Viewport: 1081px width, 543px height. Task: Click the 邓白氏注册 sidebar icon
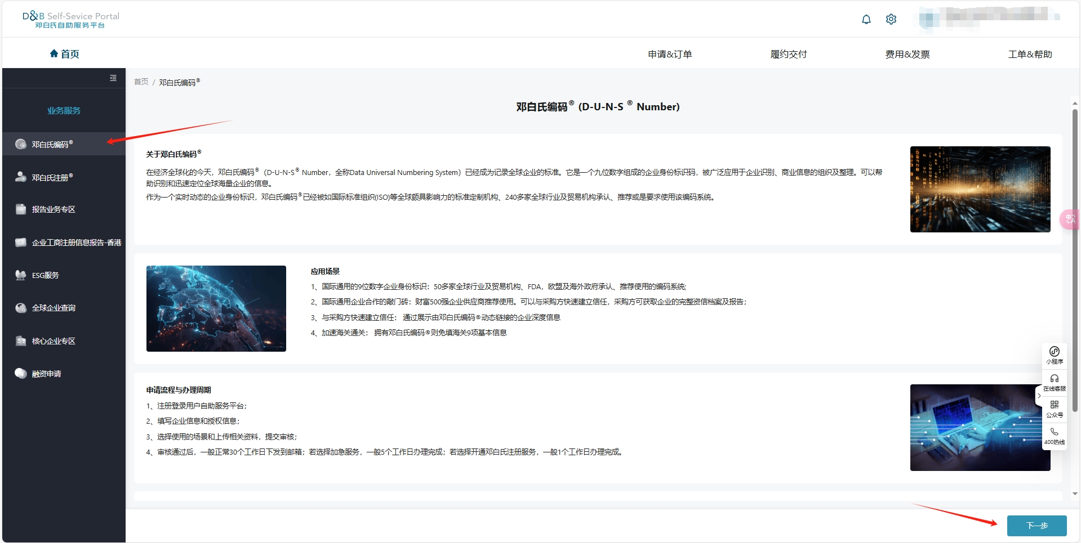tap(21, 177)
